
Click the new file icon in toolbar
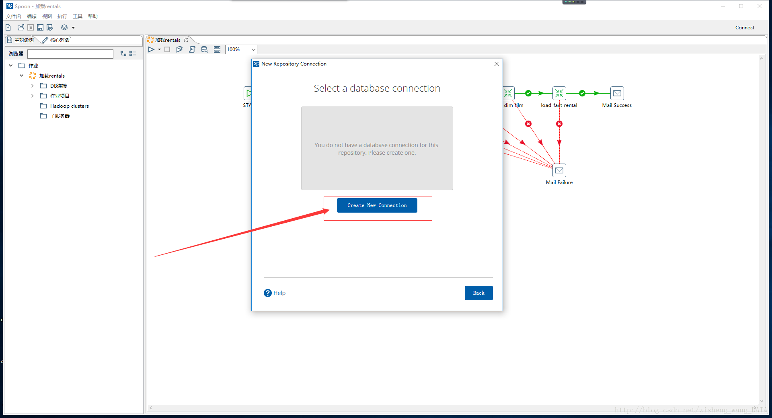(x=8, y=27)
